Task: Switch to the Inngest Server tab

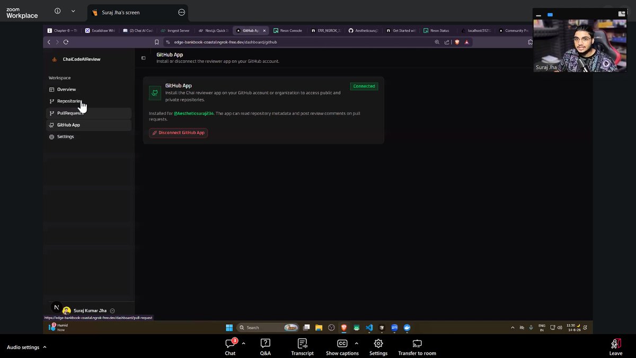Action: [175, 31]
